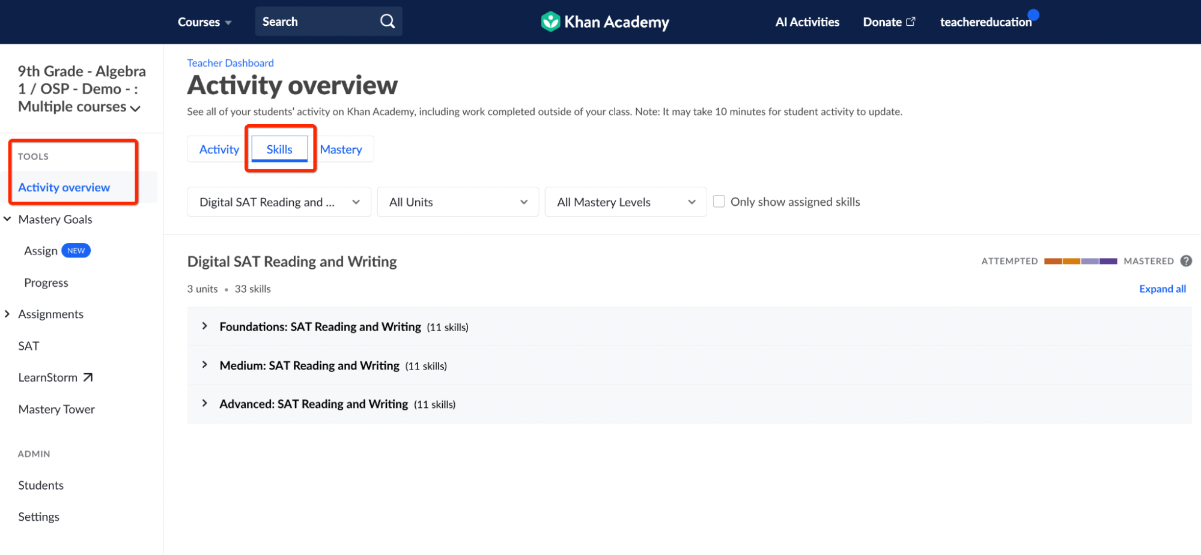Click the Donate link
The height and width of the screenshot is (555, 1201).
click(882, 22)
